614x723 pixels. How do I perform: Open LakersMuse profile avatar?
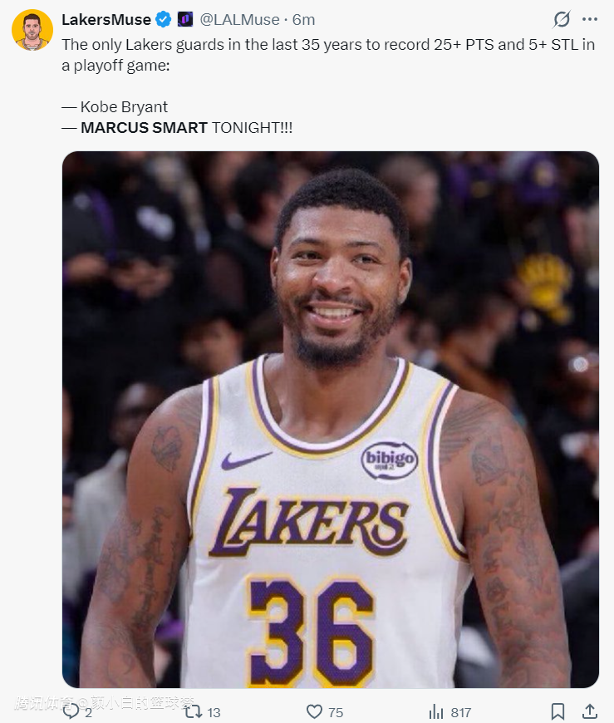coord(32,30)
